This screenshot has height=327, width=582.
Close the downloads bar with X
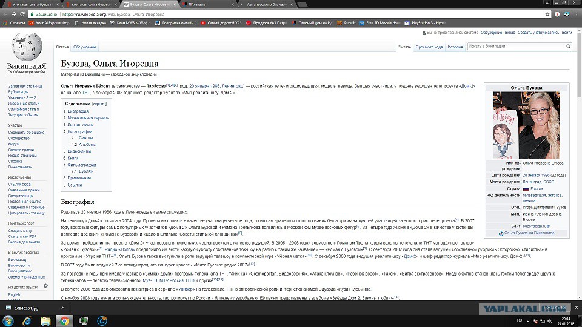coord(576,308)
